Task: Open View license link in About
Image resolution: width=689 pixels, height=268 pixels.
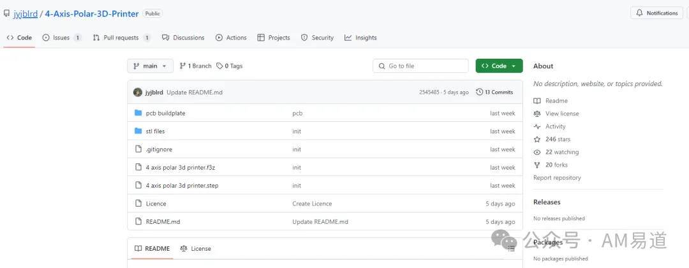Action: [562, 114]
